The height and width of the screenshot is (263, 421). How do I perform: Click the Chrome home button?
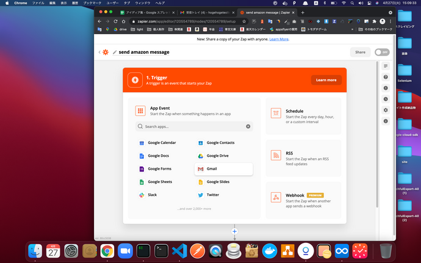click(x=123, y=21)
